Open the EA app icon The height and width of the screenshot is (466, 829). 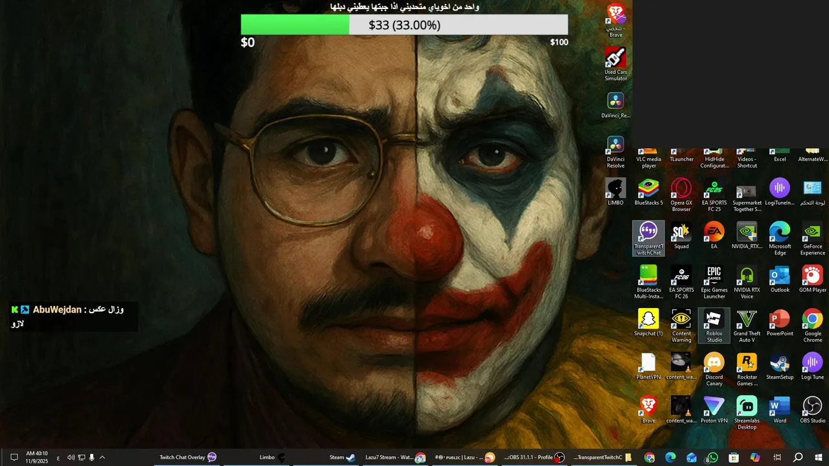pyautogui.click(x=714, y=236)
